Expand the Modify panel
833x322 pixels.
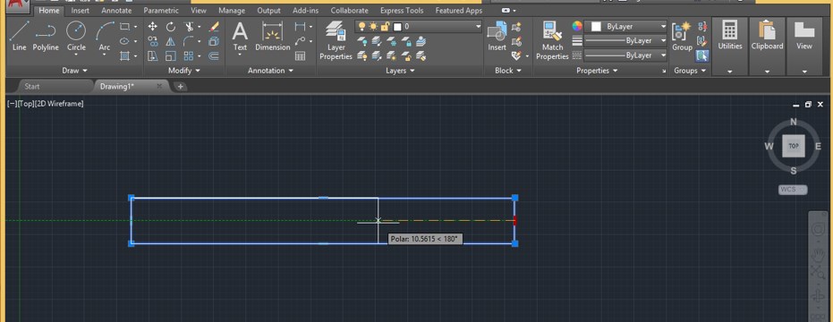184,70
